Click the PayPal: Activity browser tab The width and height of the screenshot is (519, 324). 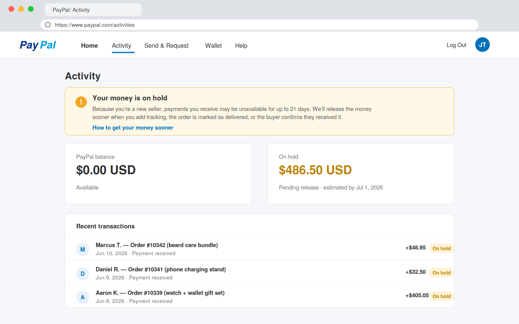pyautogui.click(x=93, y=10)
